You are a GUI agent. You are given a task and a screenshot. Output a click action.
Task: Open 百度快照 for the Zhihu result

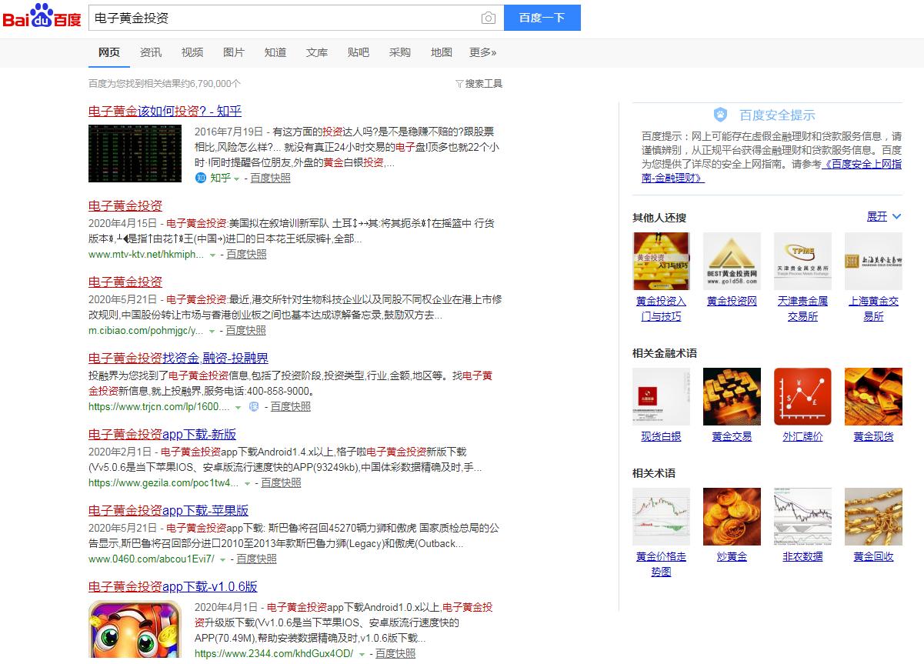(271, 178)
